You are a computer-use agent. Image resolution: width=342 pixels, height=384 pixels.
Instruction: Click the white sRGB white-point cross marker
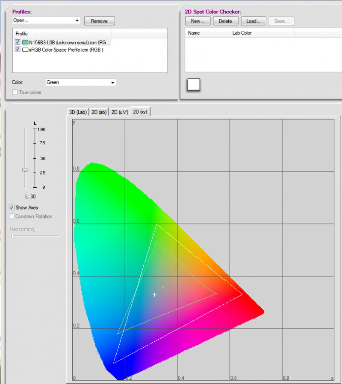155,294
